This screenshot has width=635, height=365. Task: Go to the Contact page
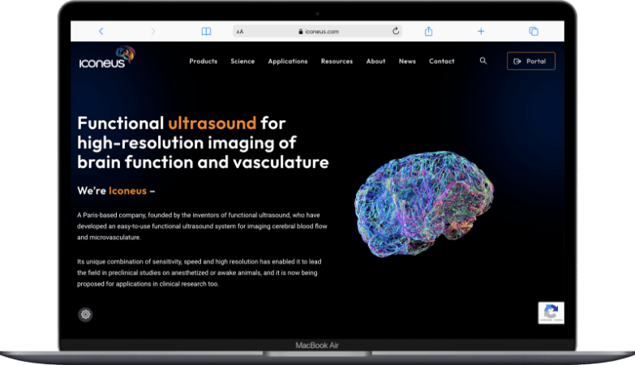coord(442,61)
